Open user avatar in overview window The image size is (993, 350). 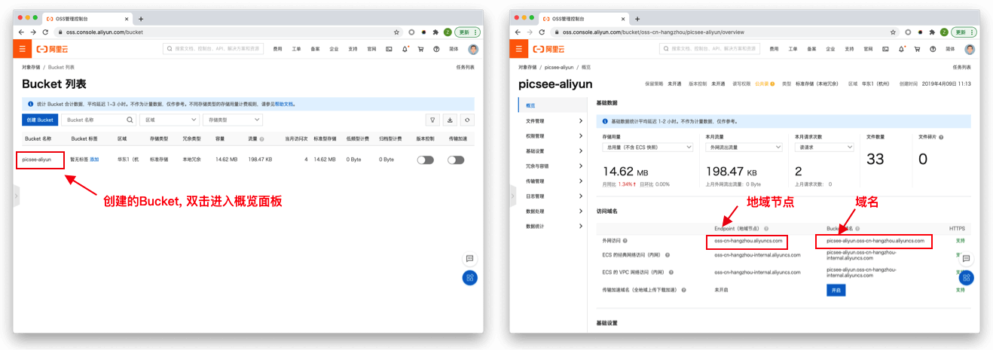tap(970, 49)
